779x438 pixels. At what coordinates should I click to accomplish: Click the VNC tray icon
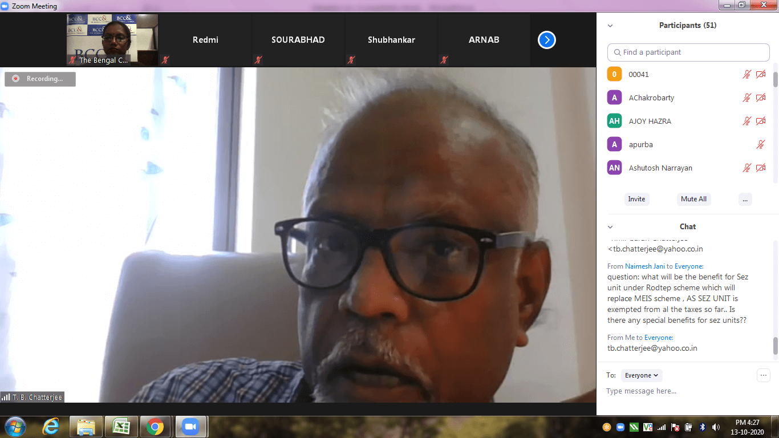[648, 427]
